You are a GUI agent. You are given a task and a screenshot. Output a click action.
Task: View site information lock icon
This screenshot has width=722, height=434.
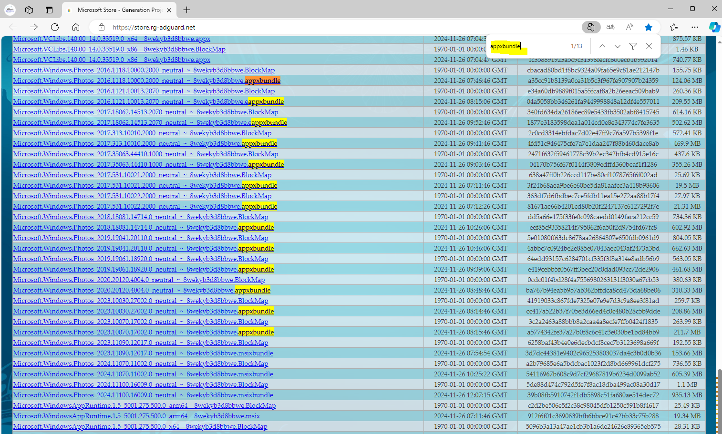(102, 27)
